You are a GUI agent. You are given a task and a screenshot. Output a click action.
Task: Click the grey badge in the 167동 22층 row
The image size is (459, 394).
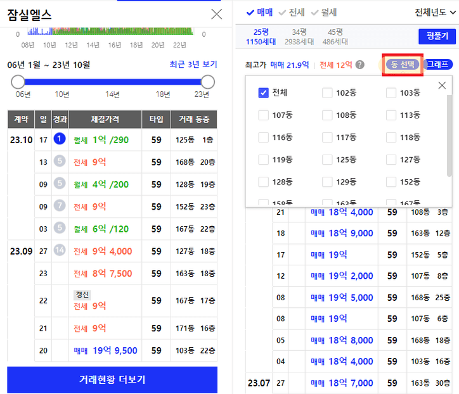[60, 227]
